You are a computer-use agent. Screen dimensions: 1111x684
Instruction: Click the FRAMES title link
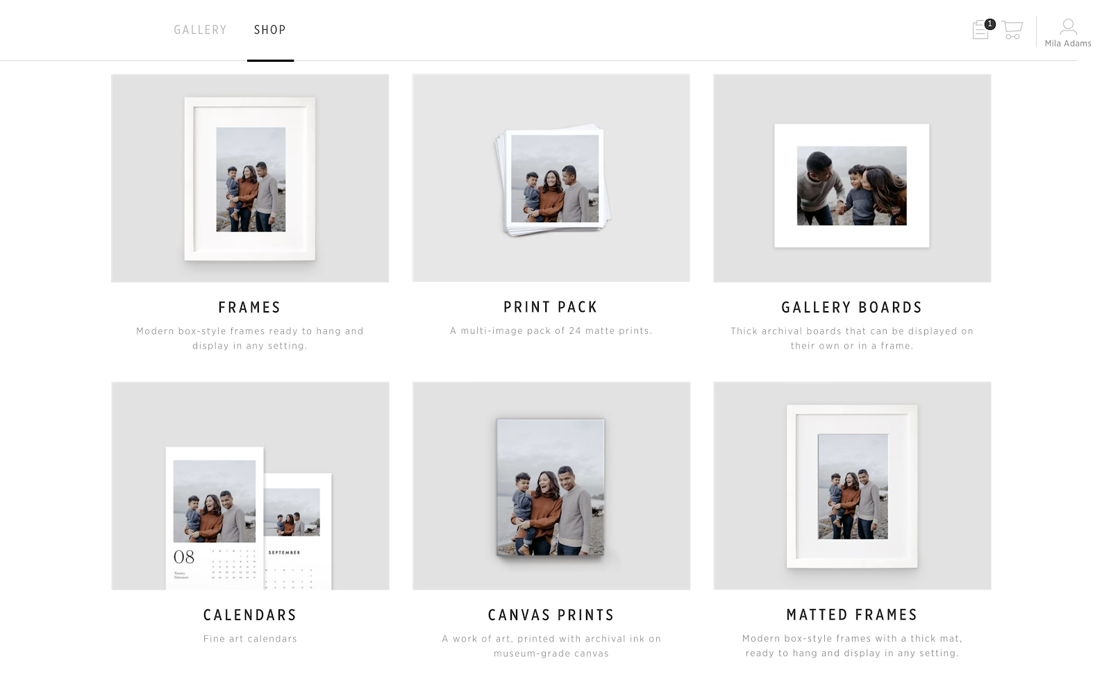tap(250, 307)
